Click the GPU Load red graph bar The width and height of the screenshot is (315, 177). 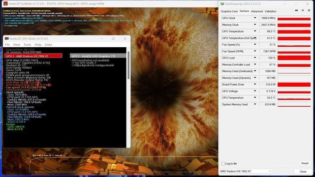point(294,58)
